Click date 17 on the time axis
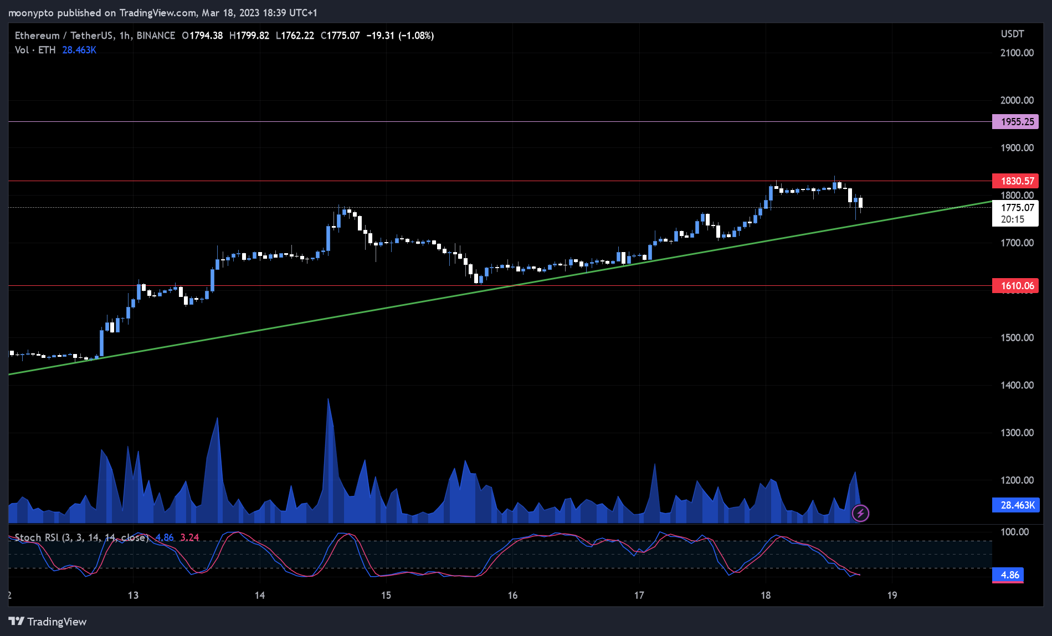1052x636 pixels. pos(639,596)
